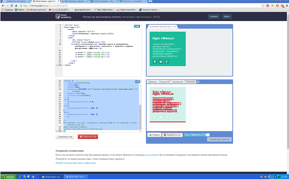Screen dimensions: 289x180
Task: Open the Запчасти для Gee bookmark
Action: click(x=36, y=10)
